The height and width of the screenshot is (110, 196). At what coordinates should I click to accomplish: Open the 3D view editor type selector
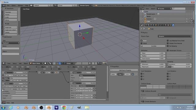click(x=4, y=63)
